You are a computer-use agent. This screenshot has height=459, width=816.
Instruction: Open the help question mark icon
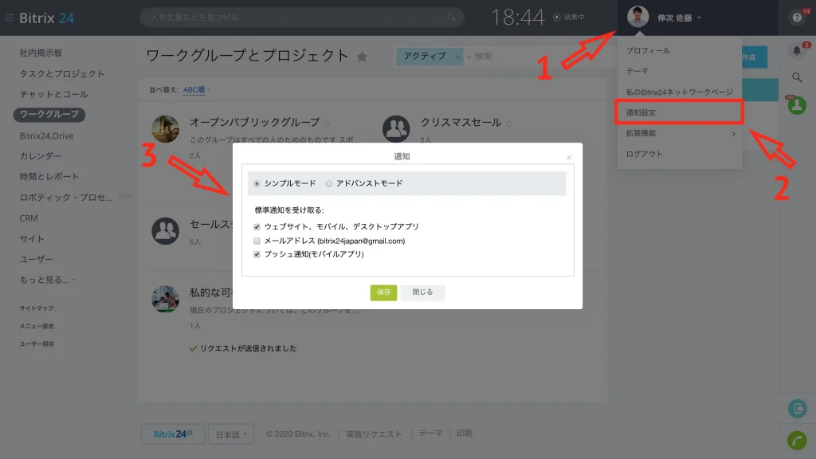click(x=797, y=18)
